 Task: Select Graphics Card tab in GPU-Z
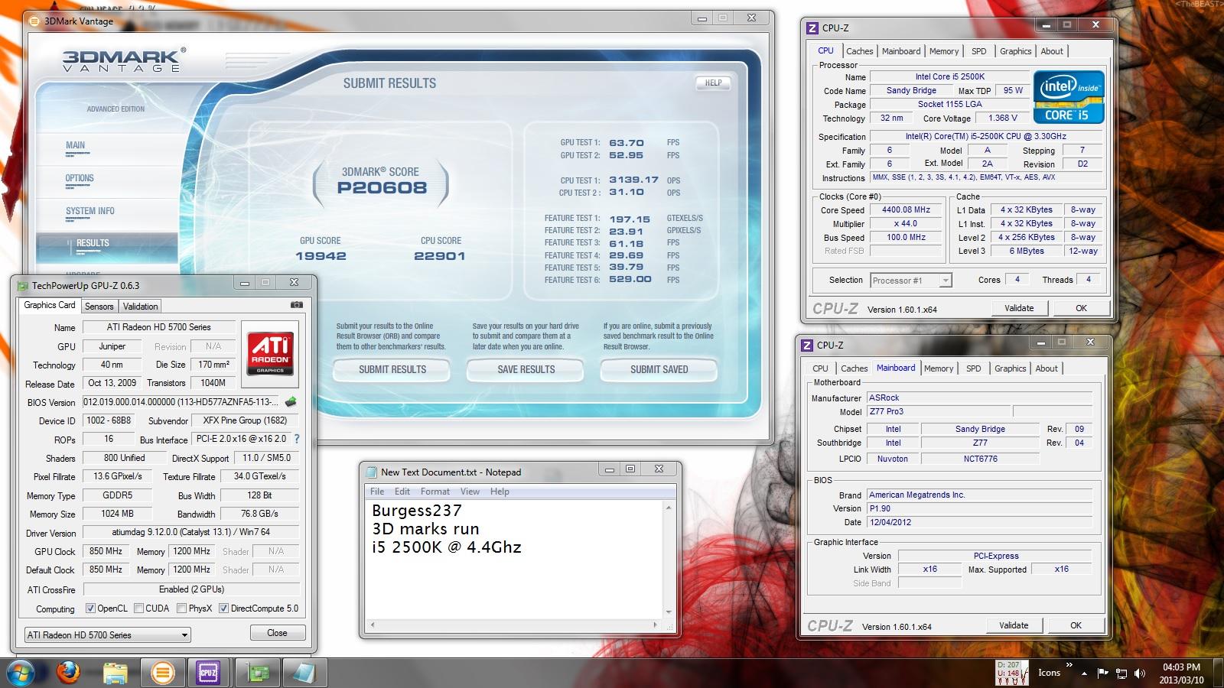coord(50,305)
